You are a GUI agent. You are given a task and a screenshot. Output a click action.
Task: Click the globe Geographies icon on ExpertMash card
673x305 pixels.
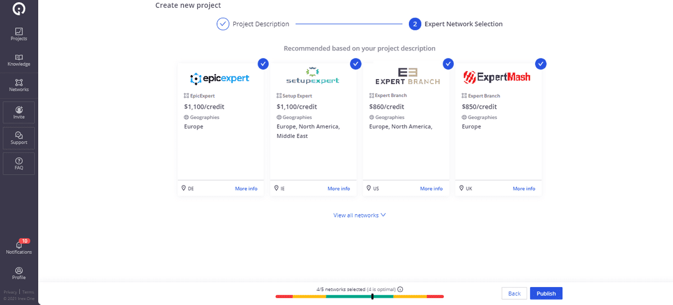[464, 117]
